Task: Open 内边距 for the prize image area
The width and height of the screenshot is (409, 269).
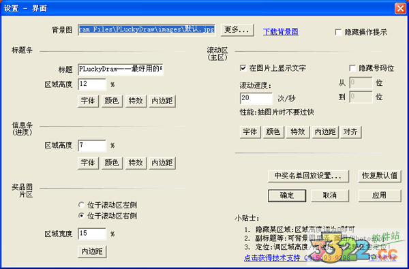Action: point(92,251)
